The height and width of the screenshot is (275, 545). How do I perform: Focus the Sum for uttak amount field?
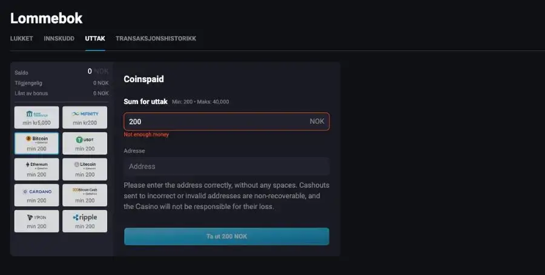point(226,121)
